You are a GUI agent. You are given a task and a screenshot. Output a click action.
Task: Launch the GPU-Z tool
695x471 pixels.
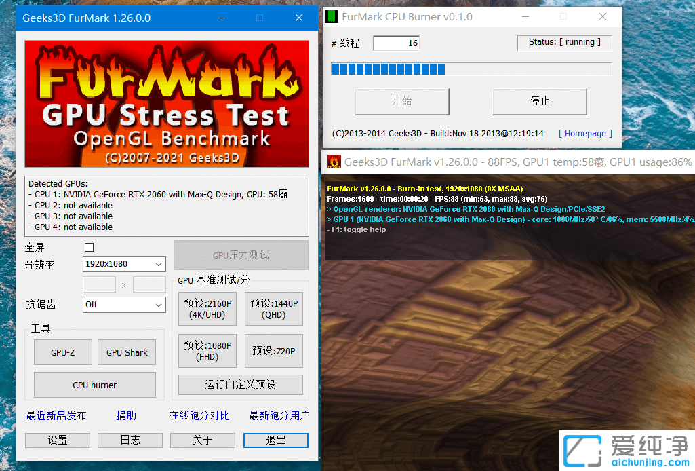(x=63, y=353)
